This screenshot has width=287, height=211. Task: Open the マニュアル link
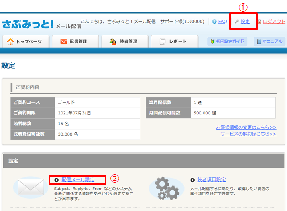[x=272, y=41]
